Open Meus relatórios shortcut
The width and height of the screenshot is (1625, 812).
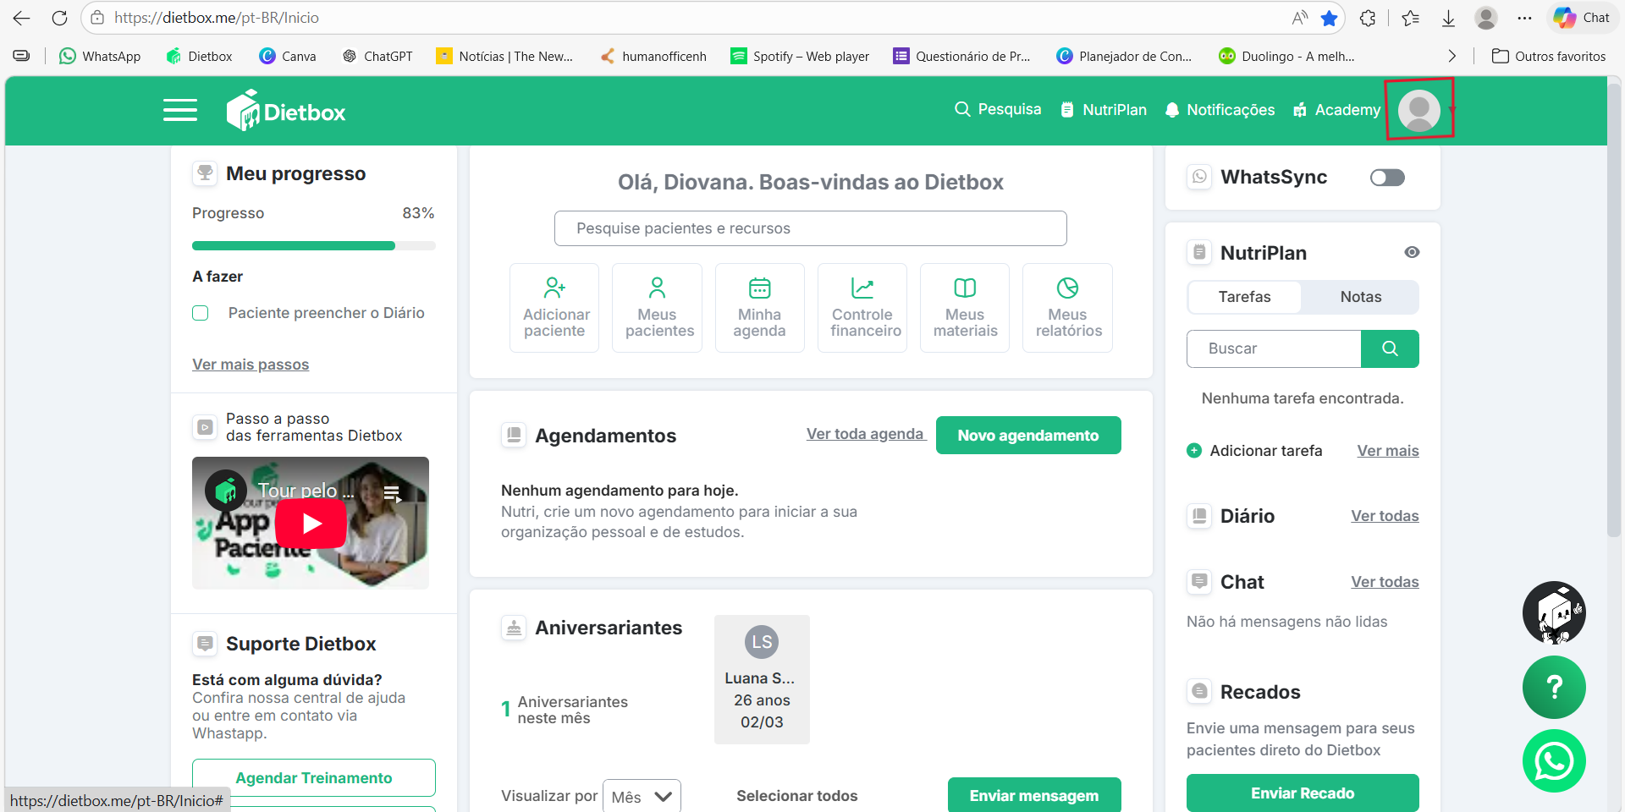tap(1068, 308)
